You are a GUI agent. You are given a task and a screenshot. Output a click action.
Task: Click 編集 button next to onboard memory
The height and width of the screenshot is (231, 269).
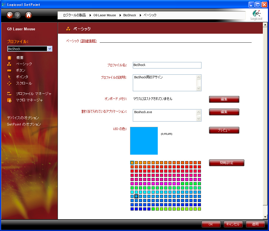(x=224, y=99)
